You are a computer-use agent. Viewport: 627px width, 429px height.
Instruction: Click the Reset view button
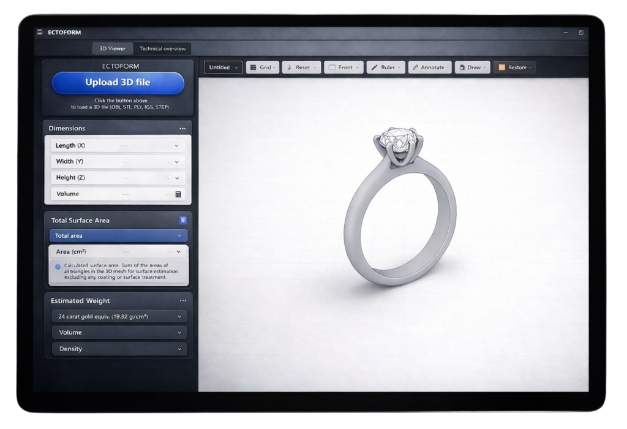point(299,67)
